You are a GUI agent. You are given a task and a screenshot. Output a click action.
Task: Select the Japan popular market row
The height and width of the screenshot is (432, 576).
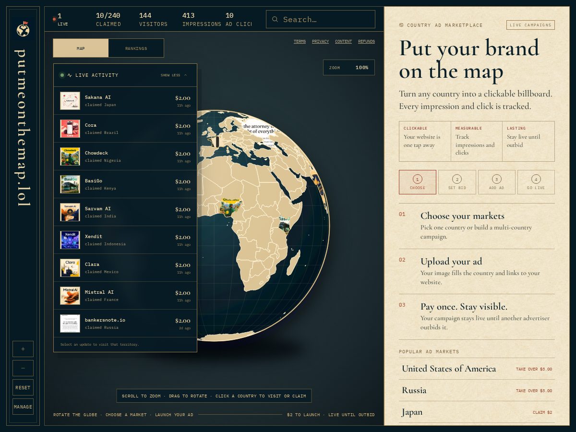click(477, 412)
